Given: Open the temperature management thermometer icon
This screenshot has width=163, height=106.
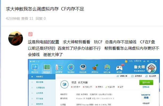Looking at the screenshot, I should click(x=59, y=67).
